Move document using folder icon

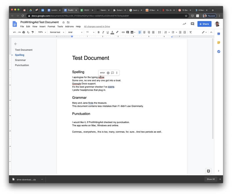coord(68,22)
